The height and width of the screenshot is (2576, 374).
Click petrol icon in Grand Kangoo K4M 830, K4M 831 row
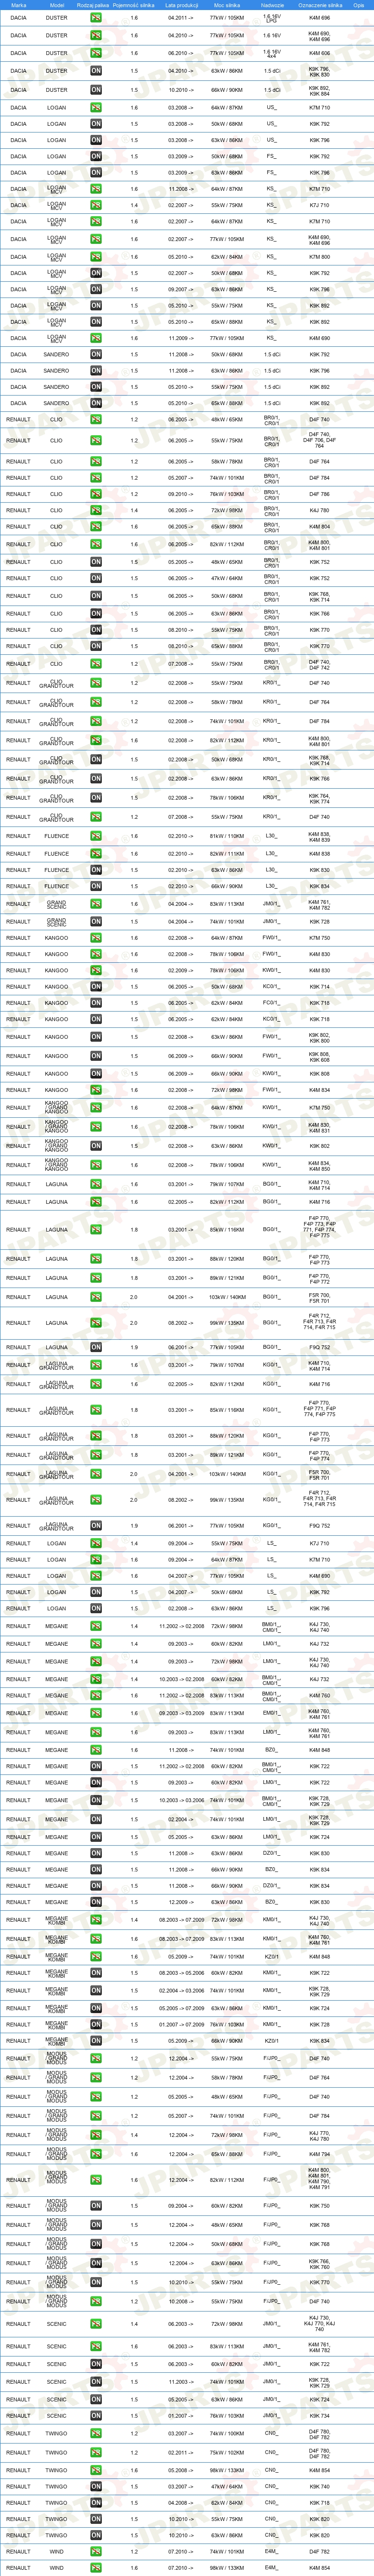pos(96,1127)
